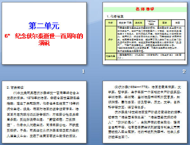Click the slide number 1 label

pos(83,71)
